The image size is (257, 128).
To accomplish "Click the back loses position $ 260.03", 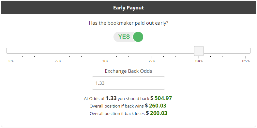I will 157,113.
